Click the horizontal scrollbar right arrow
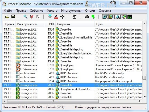This screenshot has width=149, height=112. (140, 101)
